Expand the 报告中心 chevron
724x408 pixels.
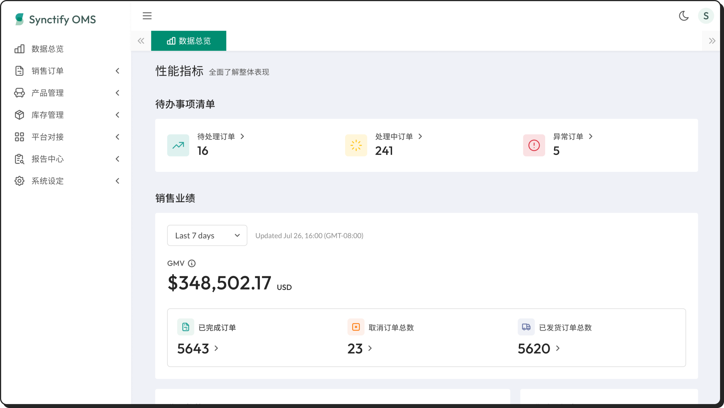[117, 159]
